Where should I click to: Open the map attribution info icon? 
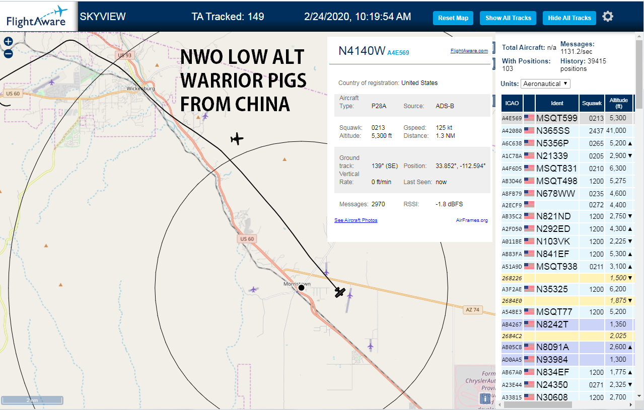pos(485,398)
